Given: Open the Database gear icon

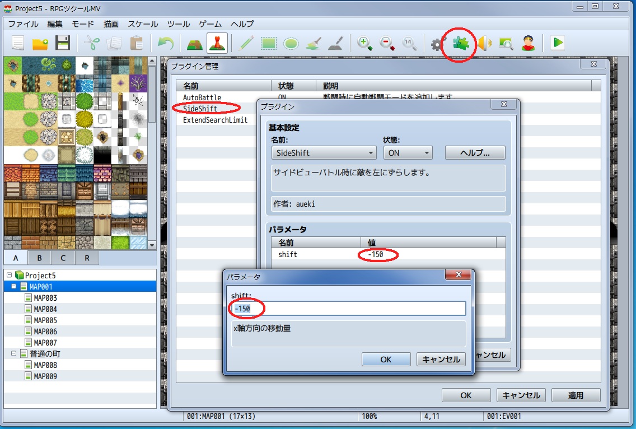Looking at the screenshot, I should click(x=438, y=44).
